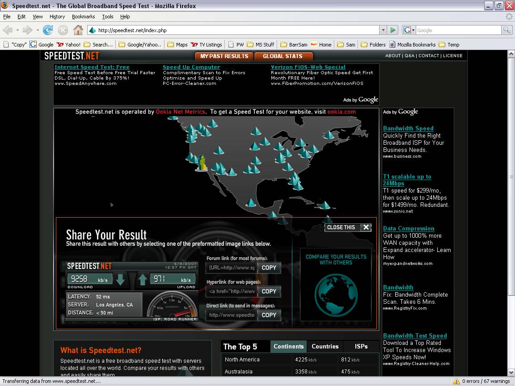This screenshot has height=386, width=515.
Task: Open the Help menu
Action: coord(125,17)
